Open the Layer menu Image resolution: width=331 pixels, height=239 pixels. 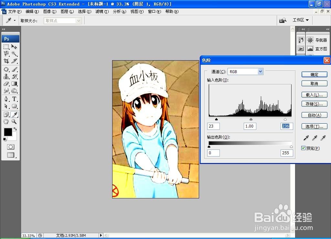[x=67, y=12]
